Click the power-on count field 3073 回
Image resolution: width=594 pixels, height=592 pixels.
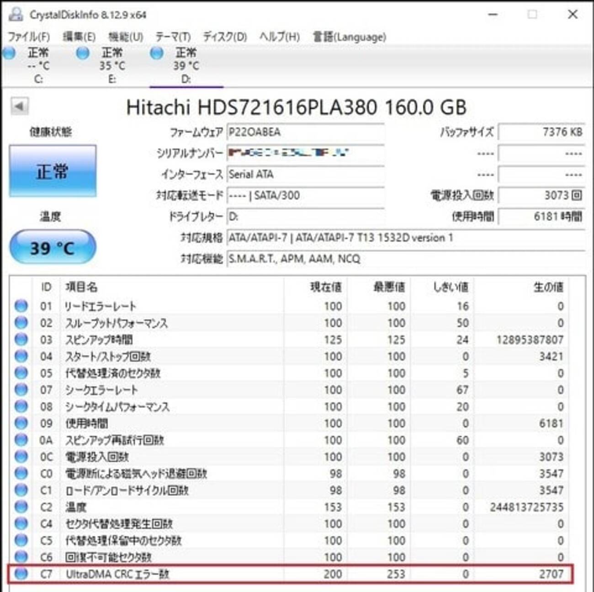pos(541,196)
